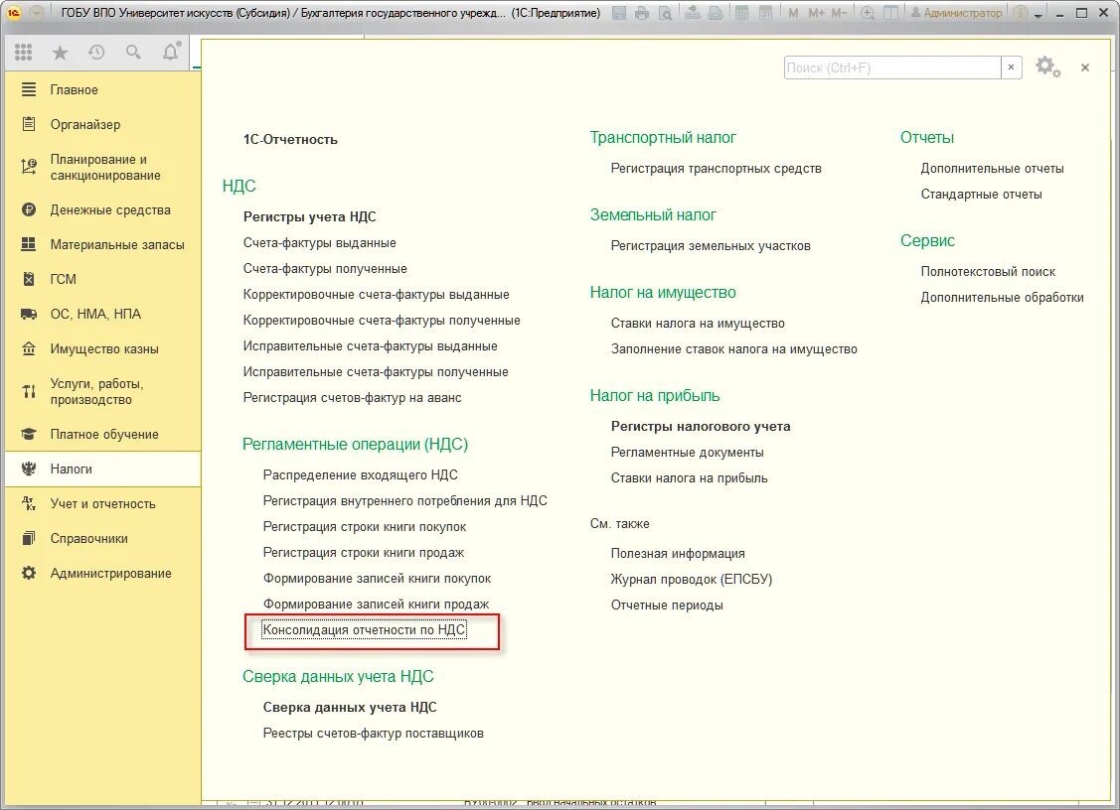Click the Get link icon in the title bar
1120x810 pixels.
coord(692,13)
